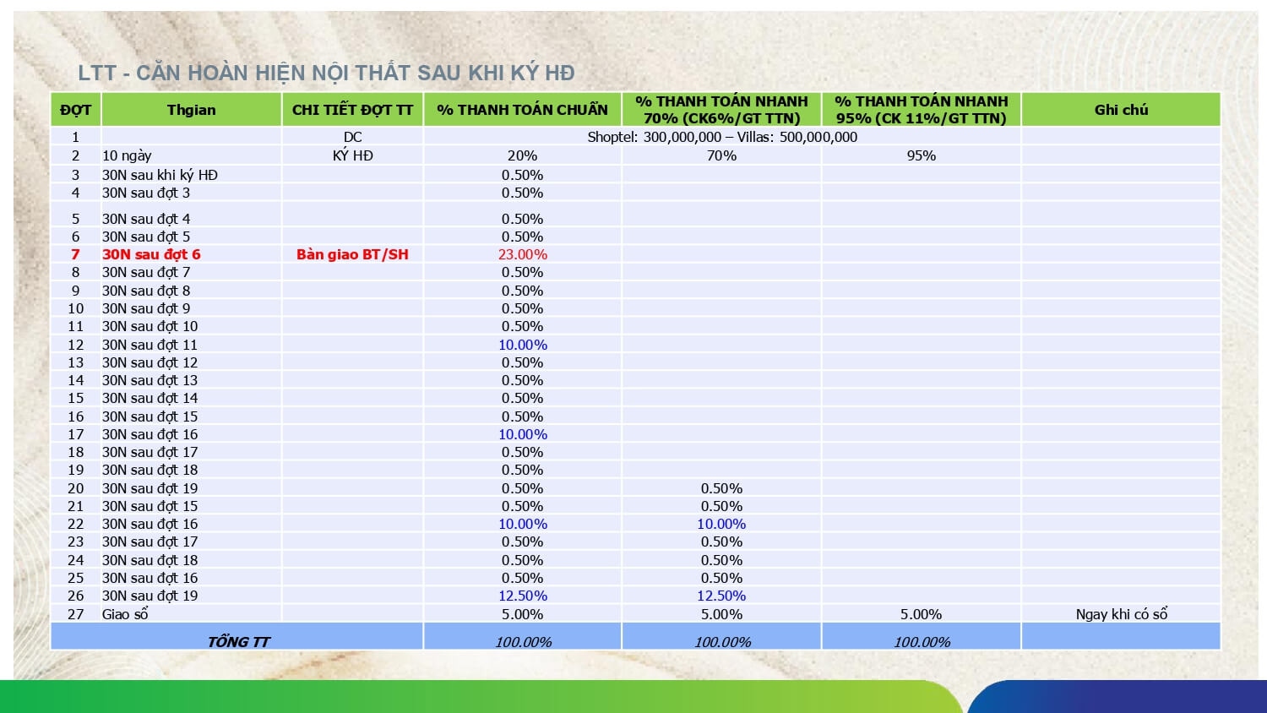Select the '30N sau đợt 11' cell
Viewport: 1267px width, 713px height.
(192, 345)
